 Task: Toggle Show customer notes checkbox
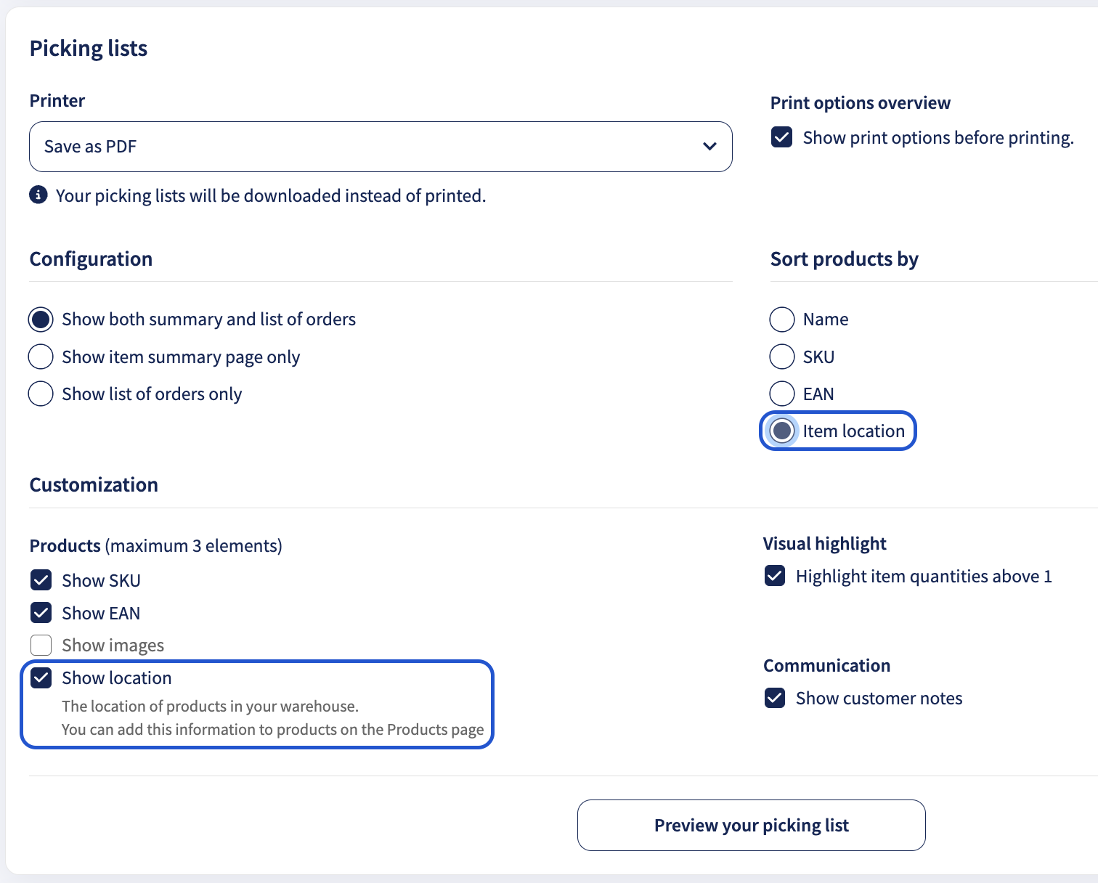click(775, 698)
